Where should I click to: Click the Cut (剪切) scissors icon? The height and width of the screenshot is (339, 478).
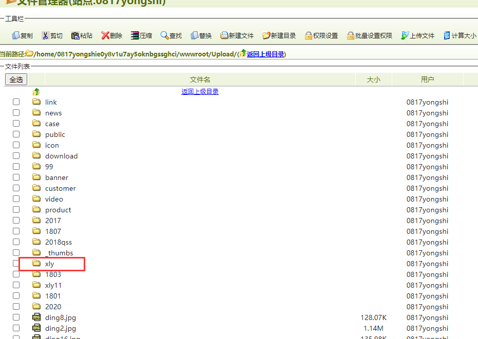tap(46, 35)
